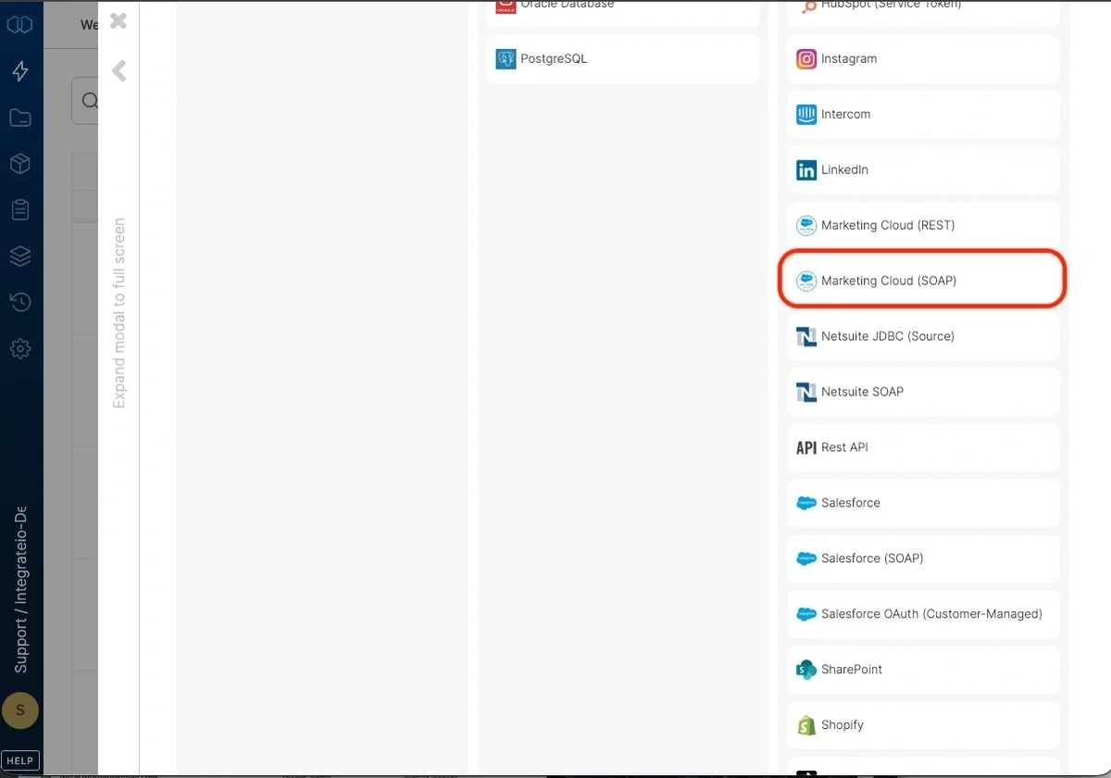Click Expand modal to full screen
1111x778 pixels.
tap(119, 313)
